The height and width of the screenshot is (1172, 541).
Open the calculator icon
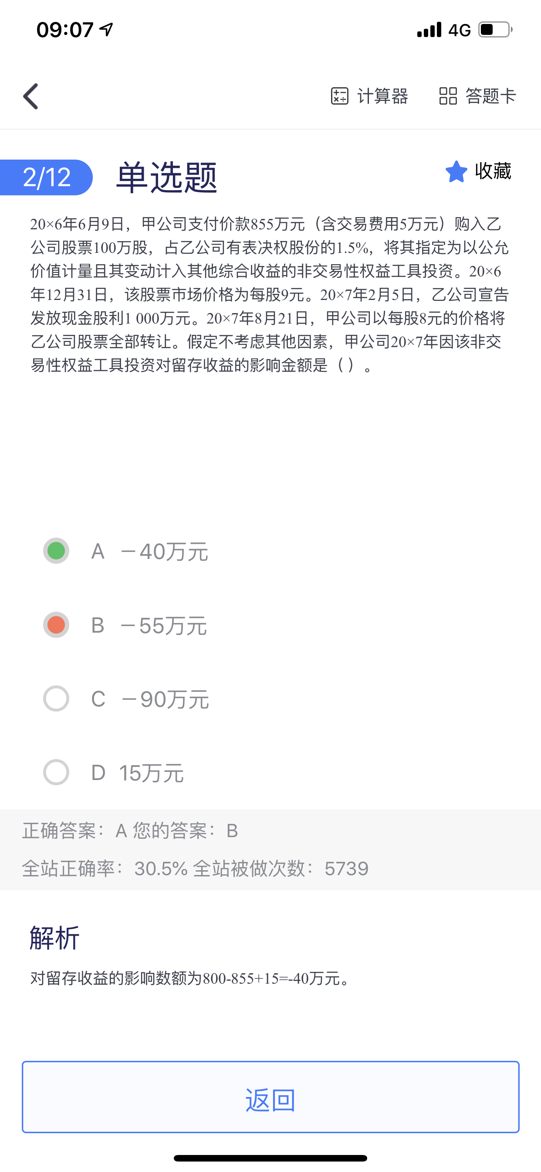pyautogui.click(x=340, y=96)
